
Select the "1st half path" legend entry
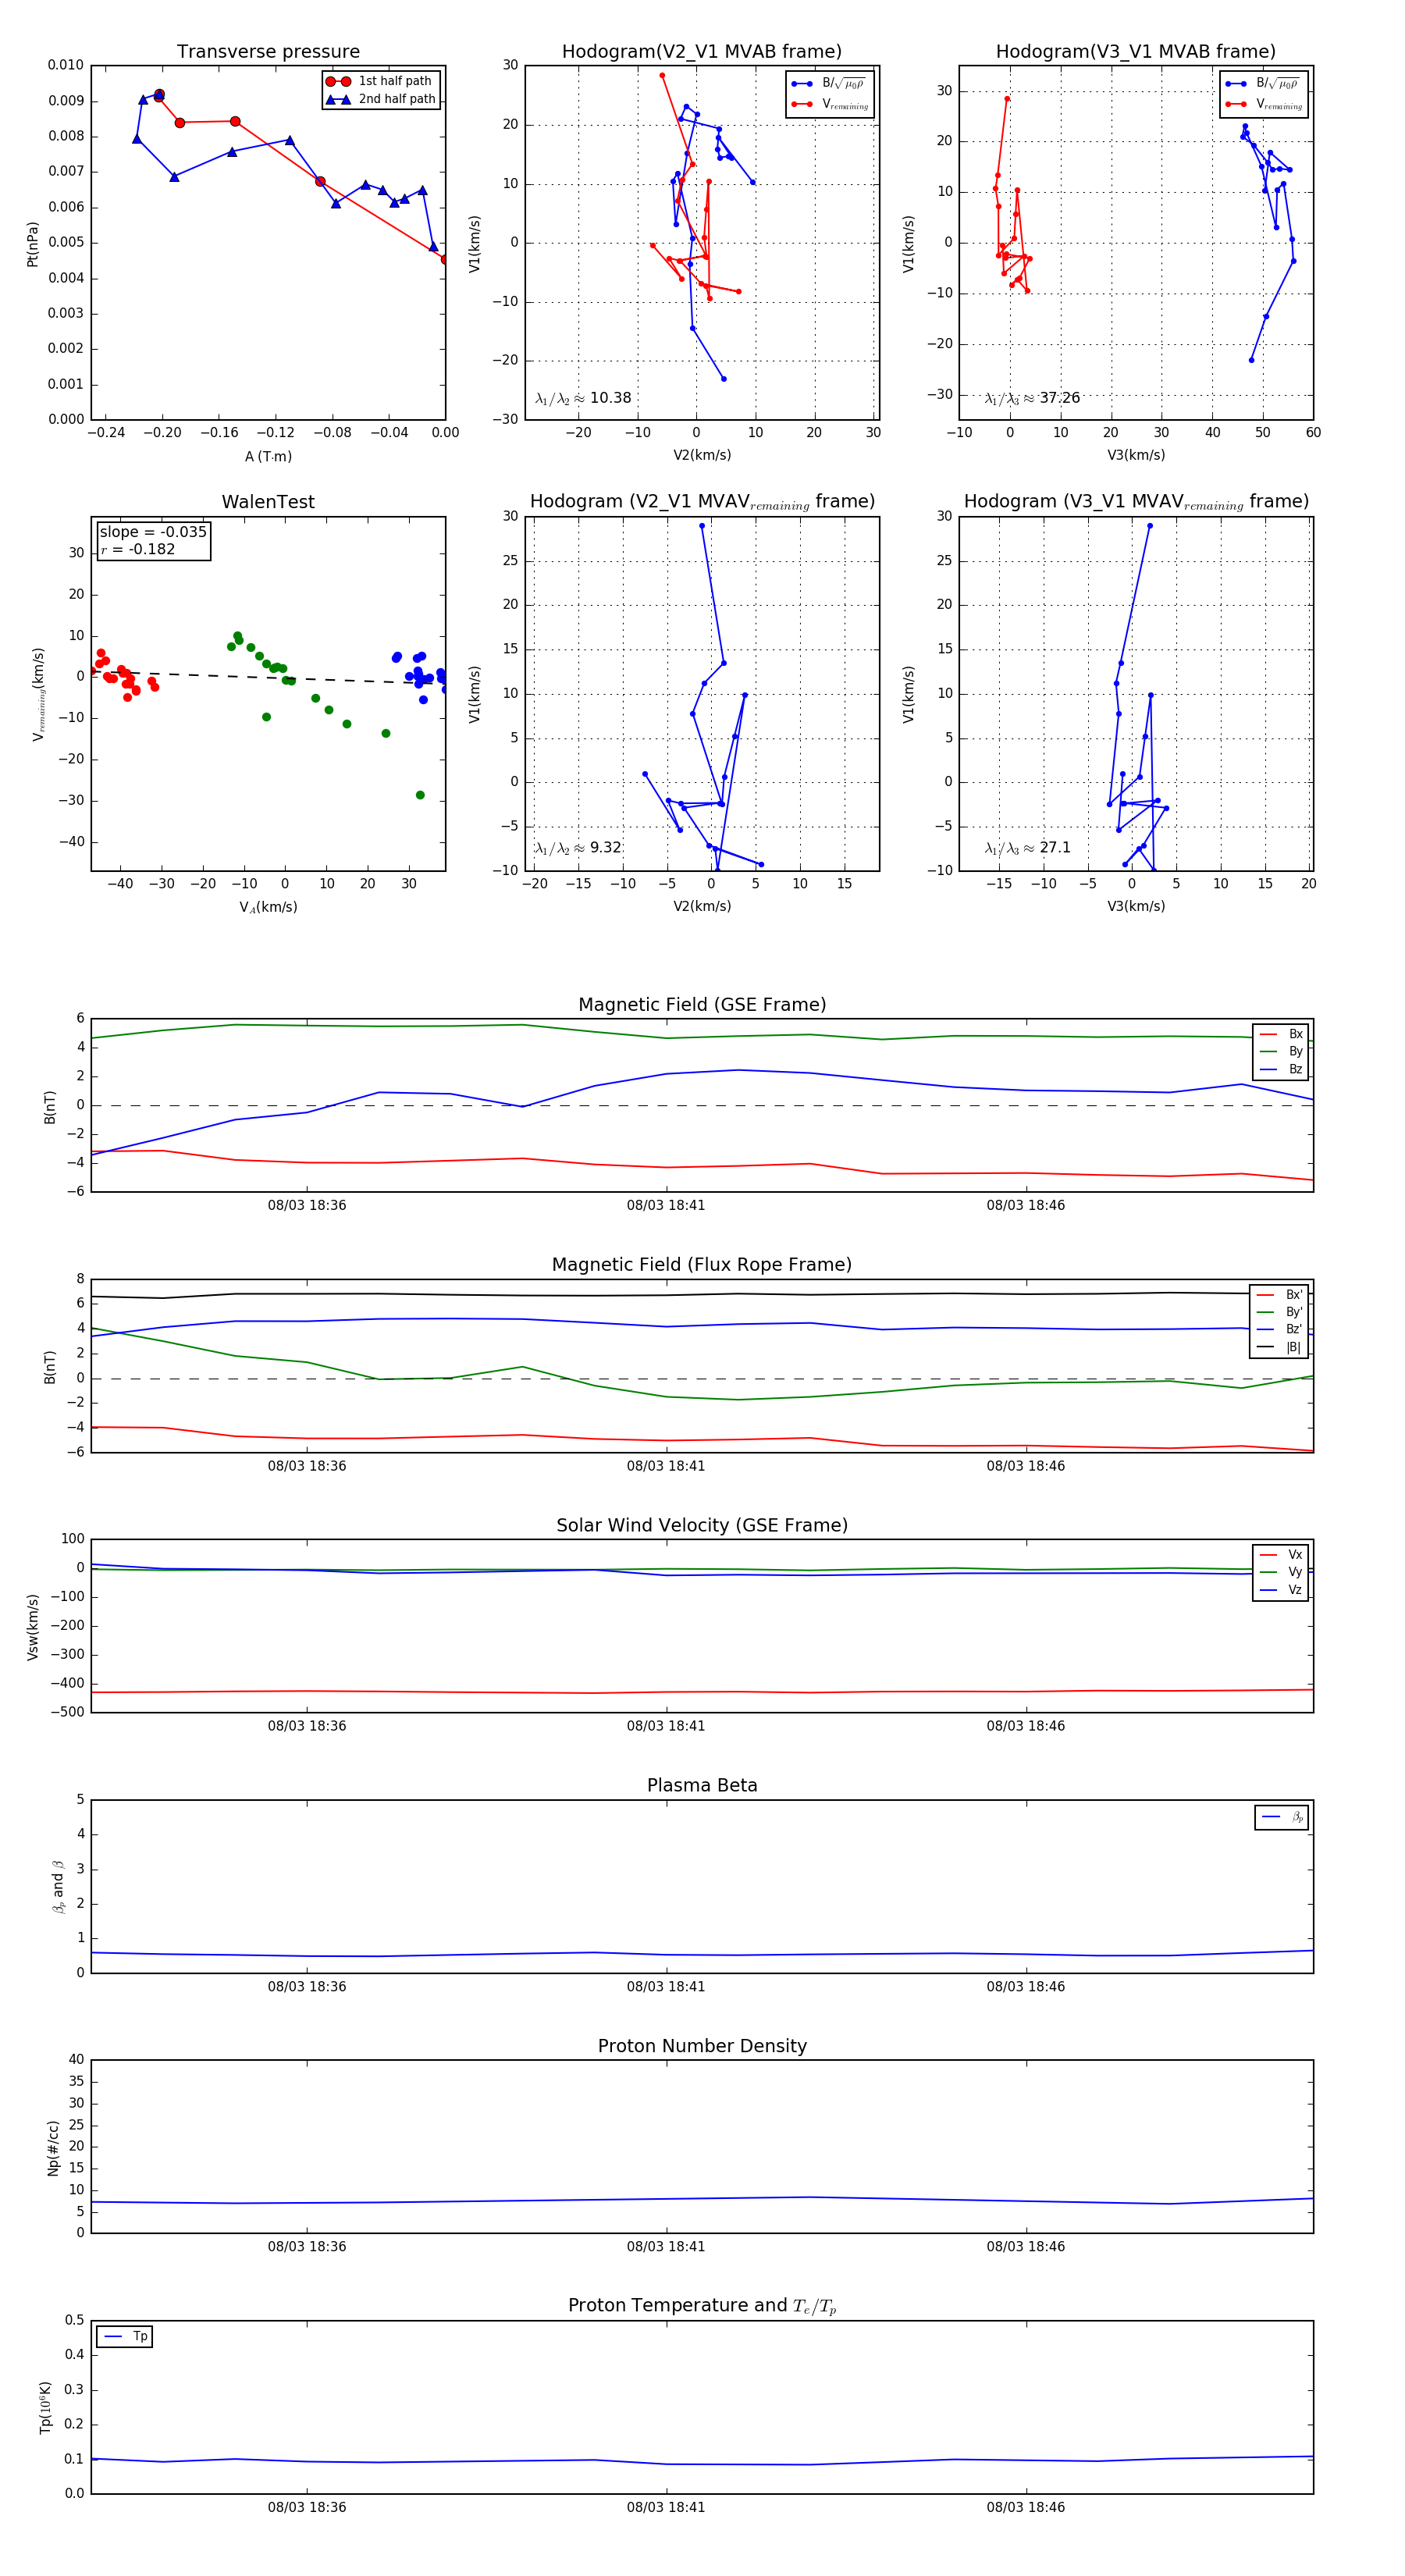(x=380, y=81)
